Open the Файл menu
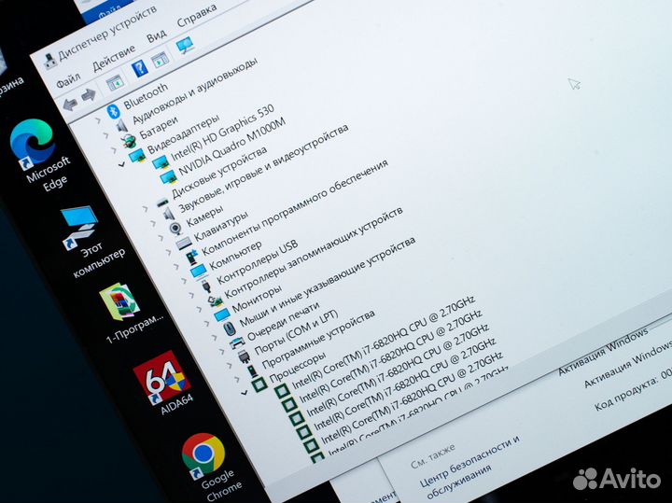This screenshot has height=503, width=672. point(68,80)
